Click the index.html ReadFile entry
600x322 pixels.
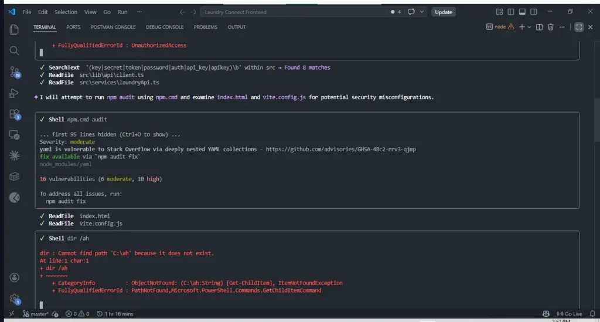pos(74,216)
